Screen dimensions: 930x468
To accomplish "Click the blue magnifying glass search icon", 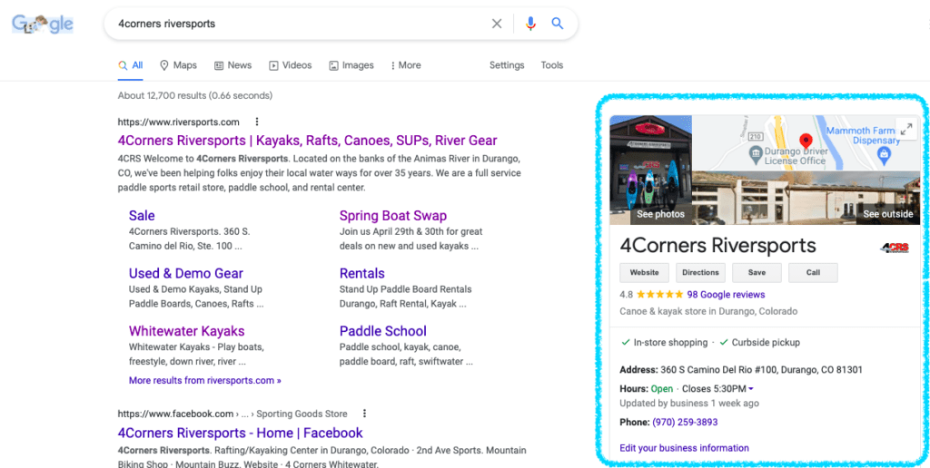I will [x=557, y=24].
